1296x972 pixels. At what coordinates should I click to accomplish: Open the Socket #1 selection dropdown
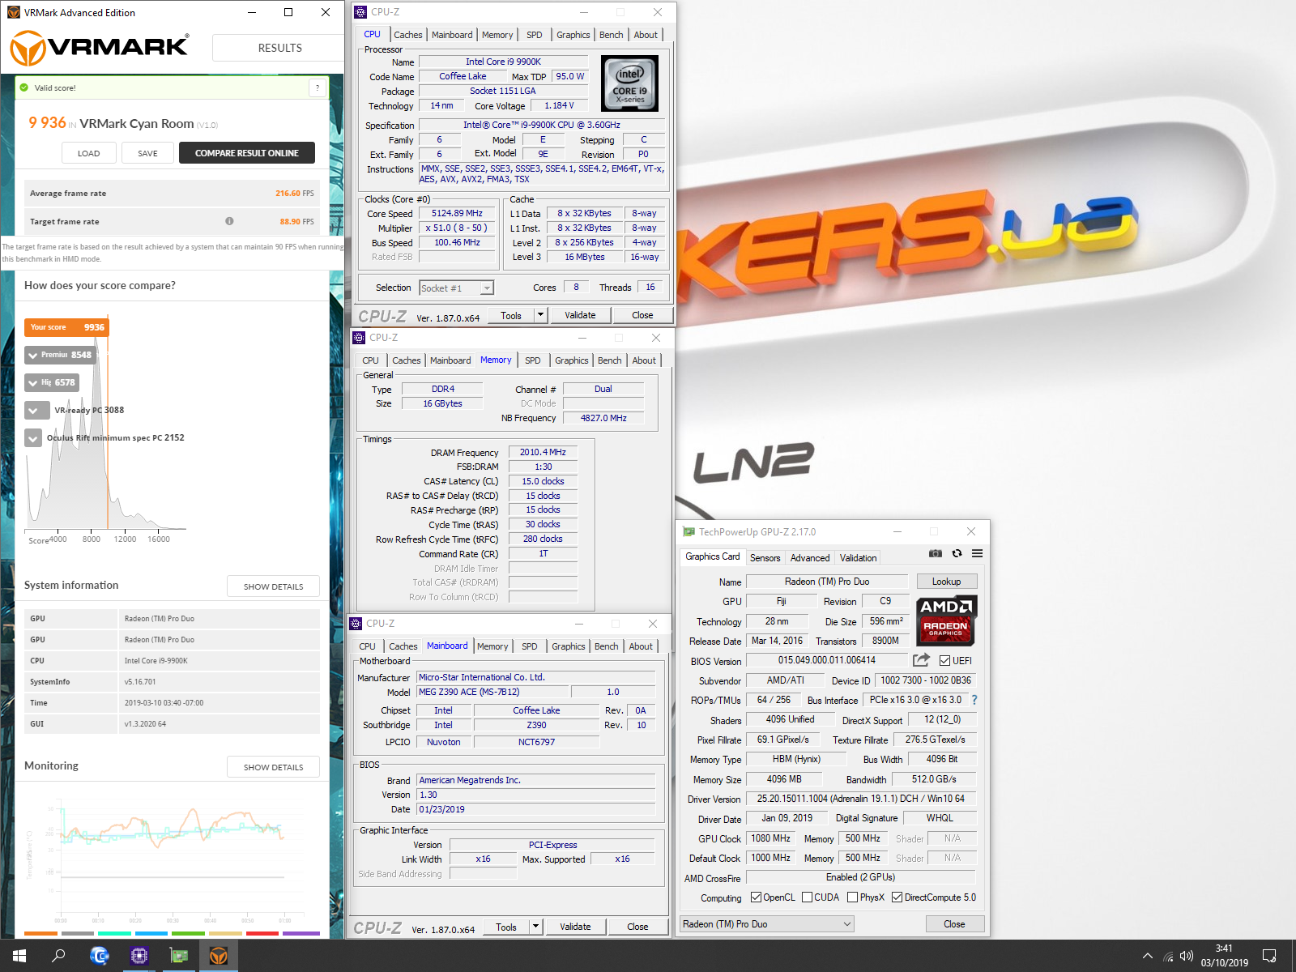[x=457, y=288]
